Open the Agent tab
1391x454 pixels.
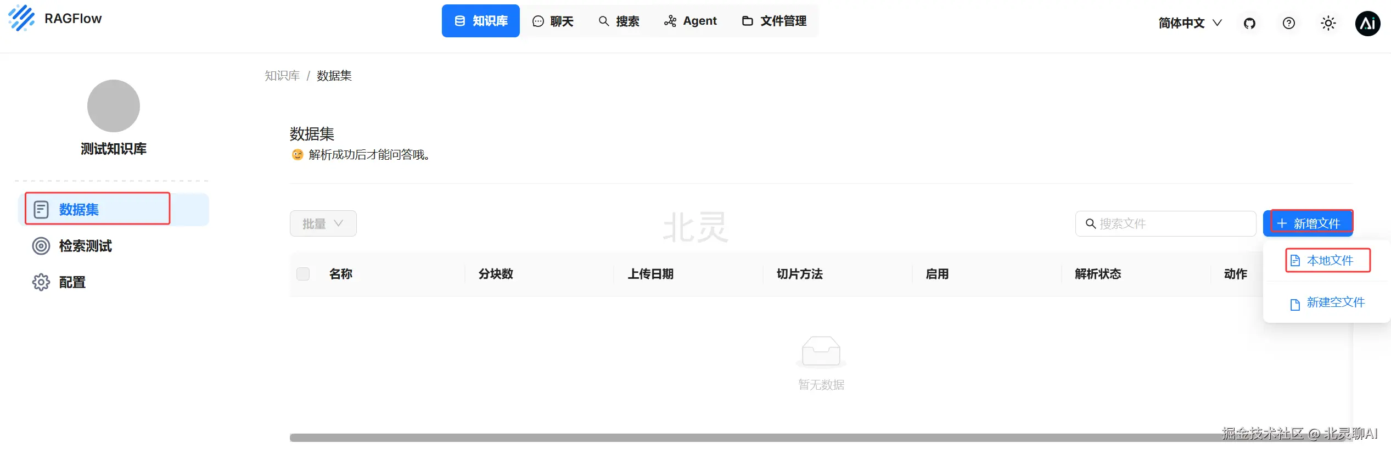click(x=690, y=21)
